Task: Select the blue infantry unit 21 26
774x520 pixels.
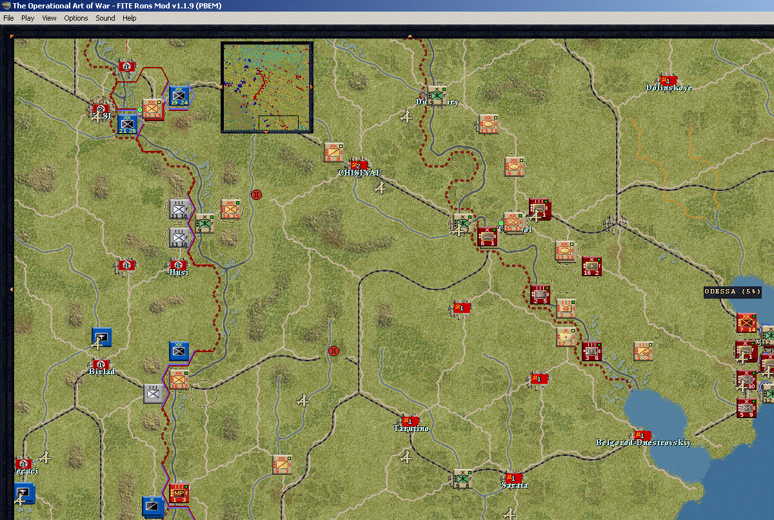Action: coord(128,124)
